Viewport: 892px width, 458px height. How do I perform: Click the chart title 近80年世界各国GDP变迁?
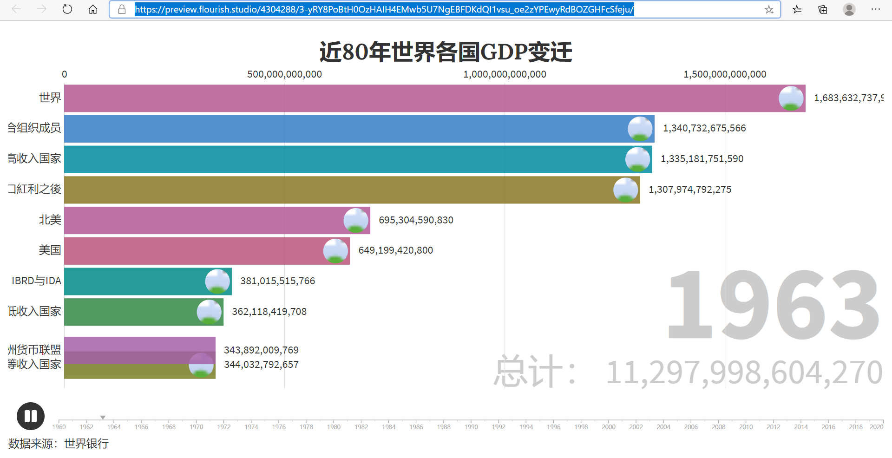point(446,52)
